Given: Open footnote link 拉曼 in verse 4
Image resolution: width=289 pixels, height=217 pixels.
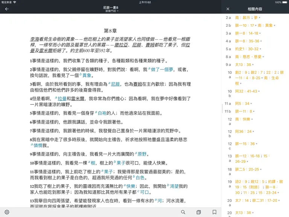Looking at the screenshot, I should click(x=62, y=99).
